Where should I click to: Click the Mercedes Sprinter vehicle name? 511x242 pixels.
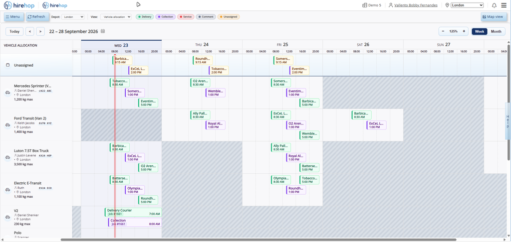click(32, 86)
